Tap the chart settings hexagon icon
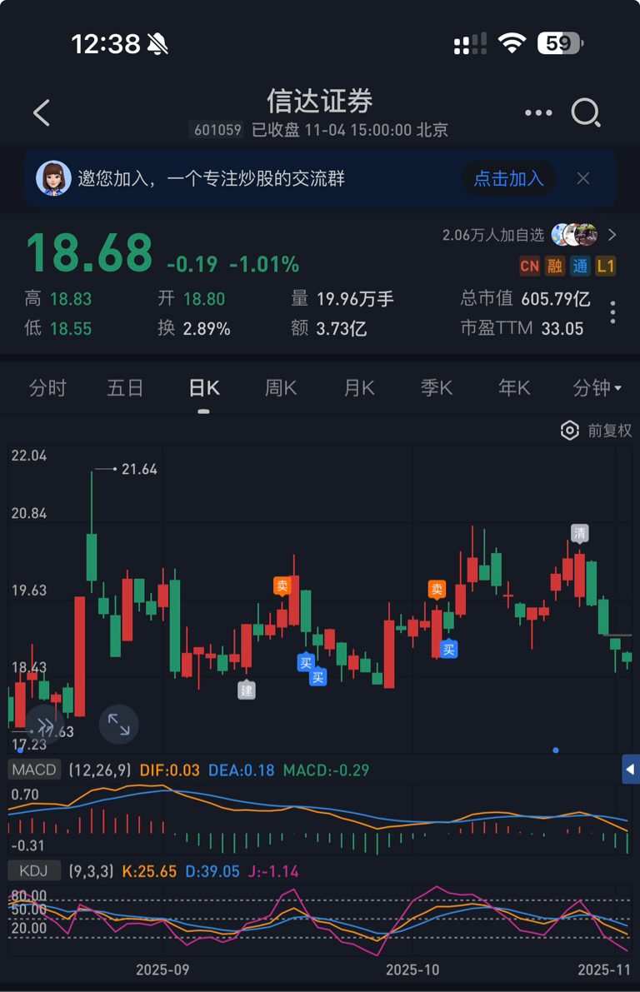The height and width of the screenshot is (992, 640). pyautogui.click(x=570, y=431)
